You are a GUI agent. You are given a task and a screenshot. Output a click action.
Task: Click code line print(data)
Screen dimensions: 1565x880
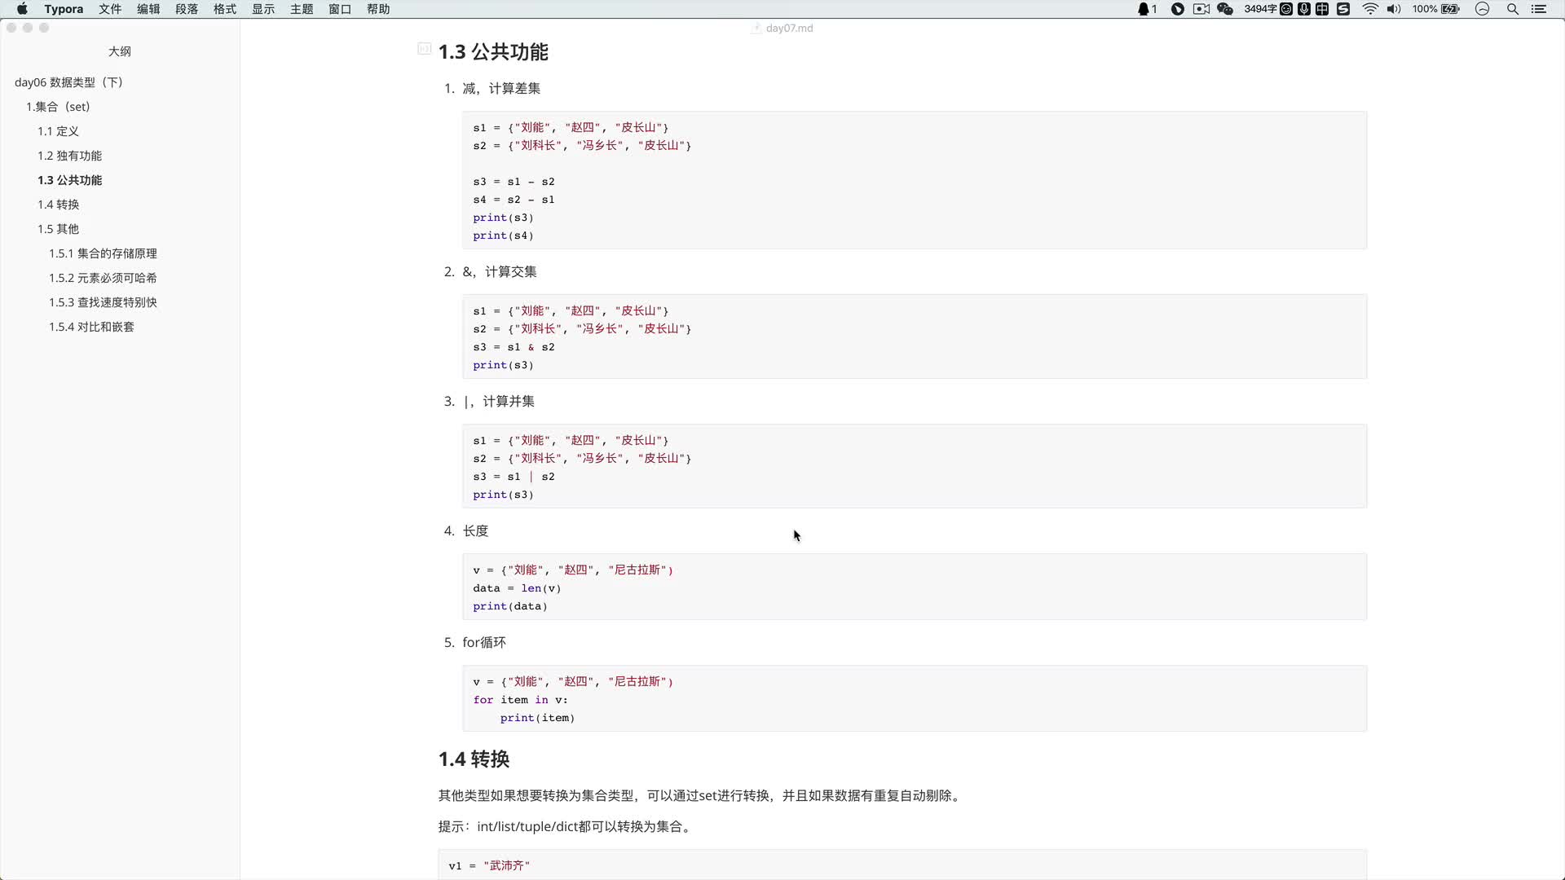(510, 606)
